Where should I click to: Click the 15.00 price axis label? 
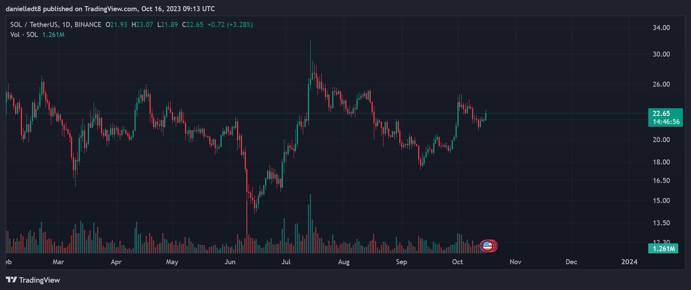661,201
